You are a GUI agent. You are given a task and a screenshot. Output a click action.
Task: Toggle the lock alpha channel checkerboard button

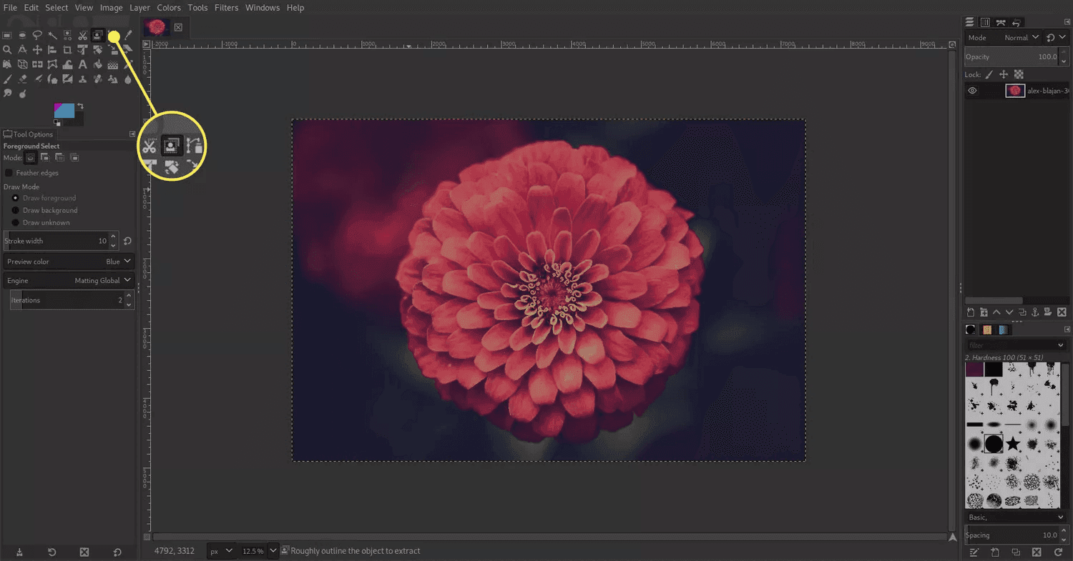click(1019, 74)
